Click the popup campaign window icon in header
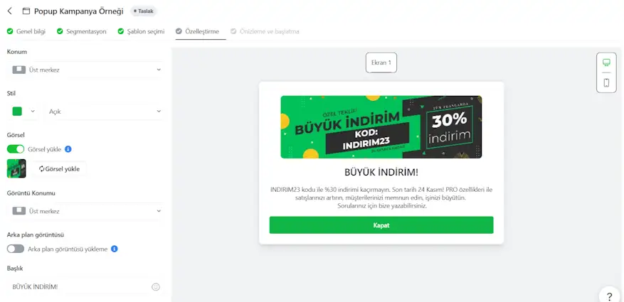The height and width of the screenshot is (302, 624). click(x=26, y=11)
